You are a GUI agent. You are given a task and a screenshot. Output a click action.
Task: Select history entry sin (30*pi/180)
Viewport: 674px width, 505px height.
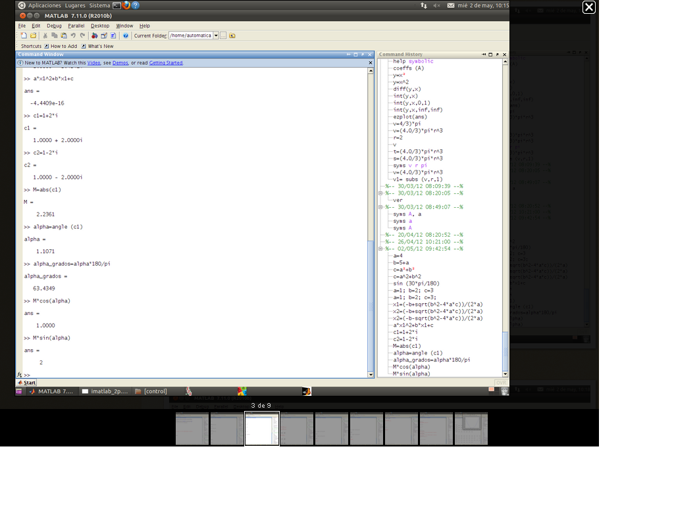tap(416, 283)
